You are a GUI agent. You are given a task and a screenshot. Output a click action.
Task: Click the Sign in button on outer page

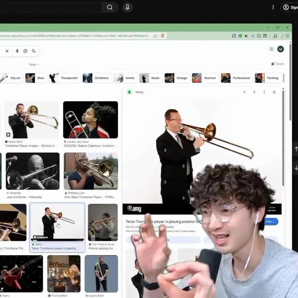(290, 7)
